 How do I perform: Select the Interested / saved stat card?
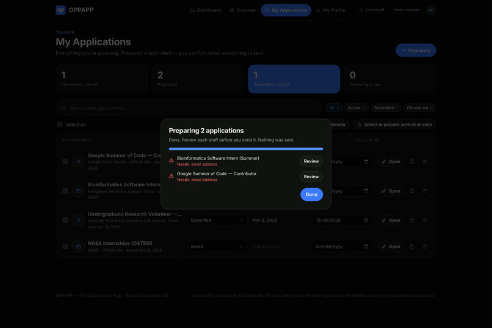click(x=102, y=79)
